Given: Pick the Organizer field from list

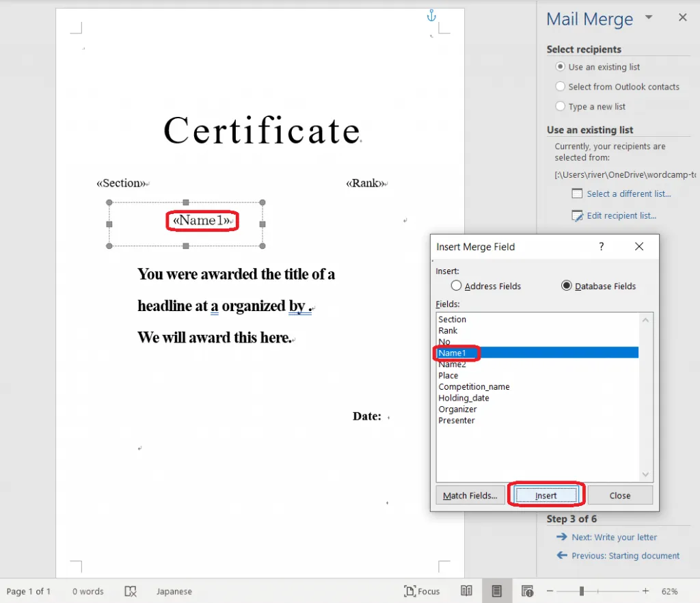Looking at the screenshot, I should 457,410.
